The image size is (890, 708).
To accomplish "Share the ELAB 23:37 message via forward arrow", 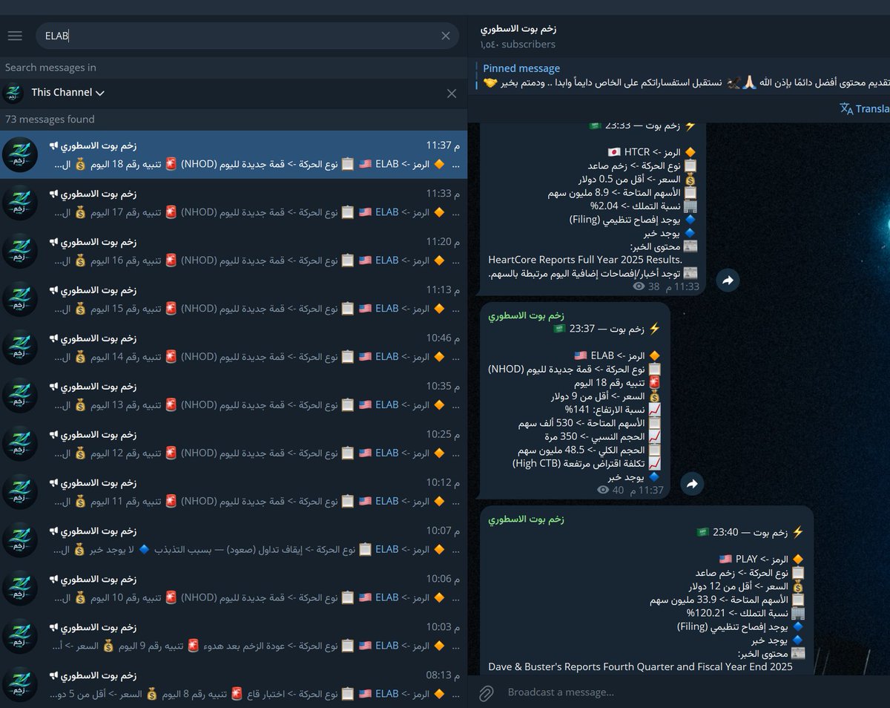I will [691, 483].
